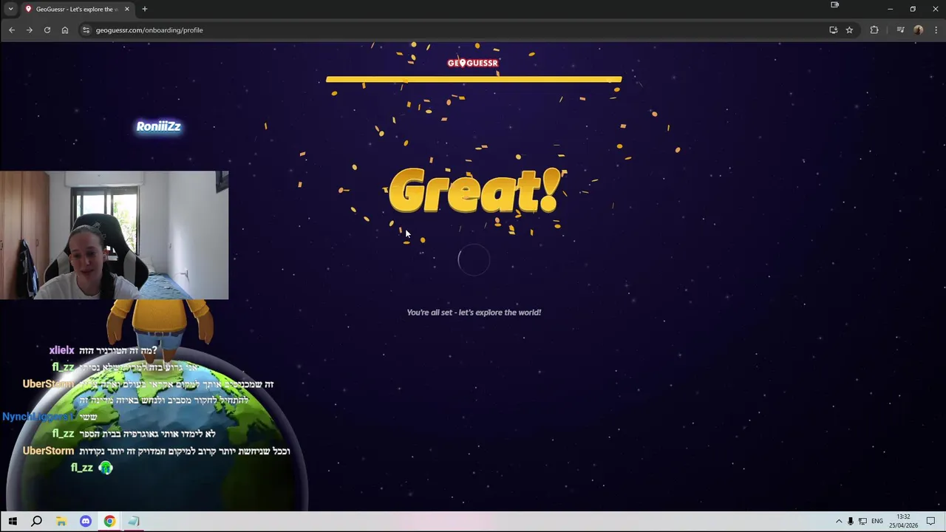Switch to Chrome in the taskbar
This screenshot has width=946, height=532.
[x=109, y=522]
